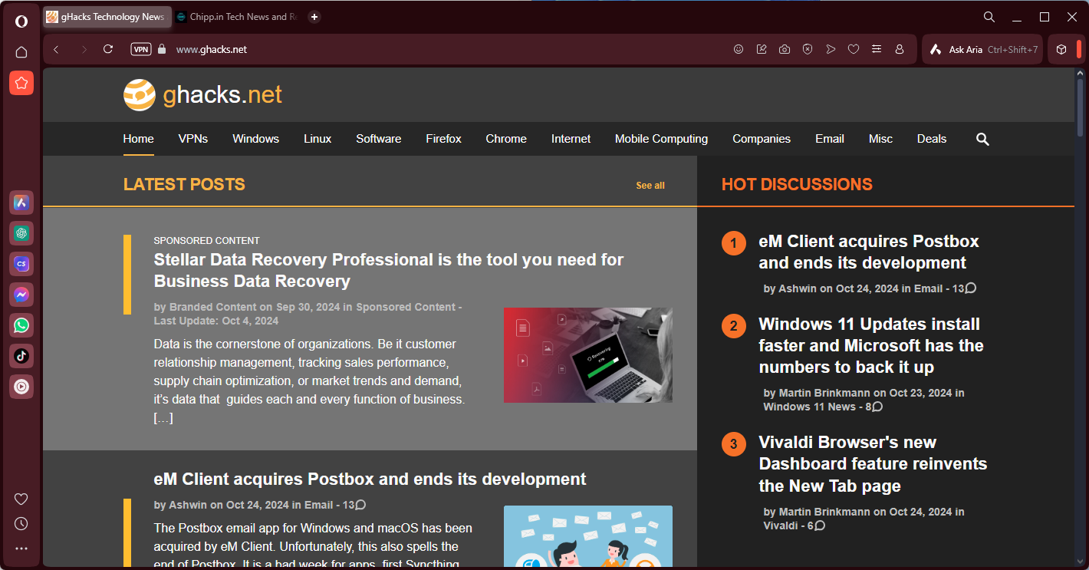Viewport: 1089px width, 570px height.
Task: Click the pencil edit icon in address bar
Action: [762, 49]
